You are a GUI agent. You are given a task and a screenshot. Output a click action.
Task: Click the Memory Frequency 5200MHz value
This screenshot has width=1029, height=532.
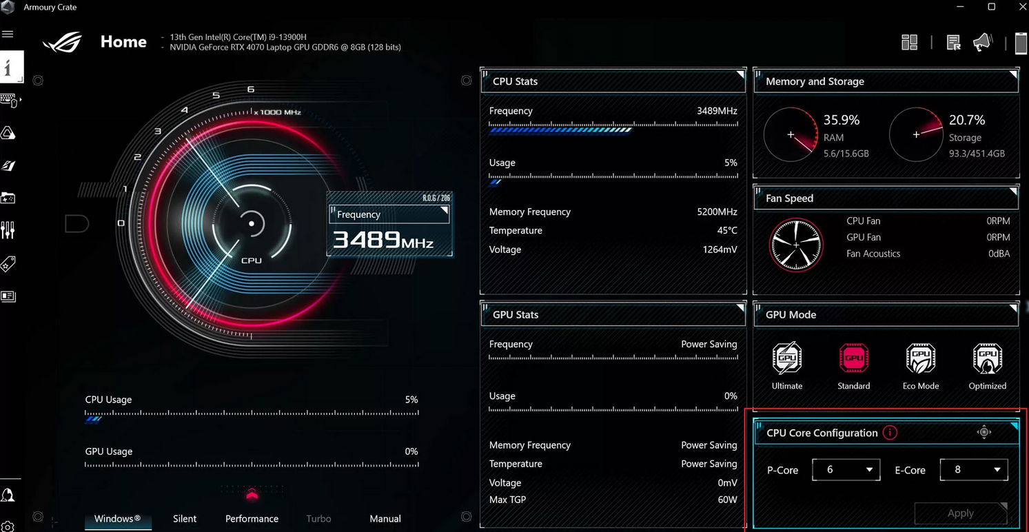[x=717, y=212]
